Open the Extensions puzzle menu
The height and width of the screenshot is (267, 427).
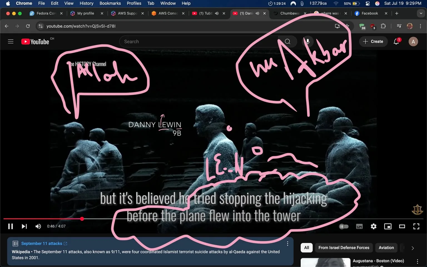point(383,26)
